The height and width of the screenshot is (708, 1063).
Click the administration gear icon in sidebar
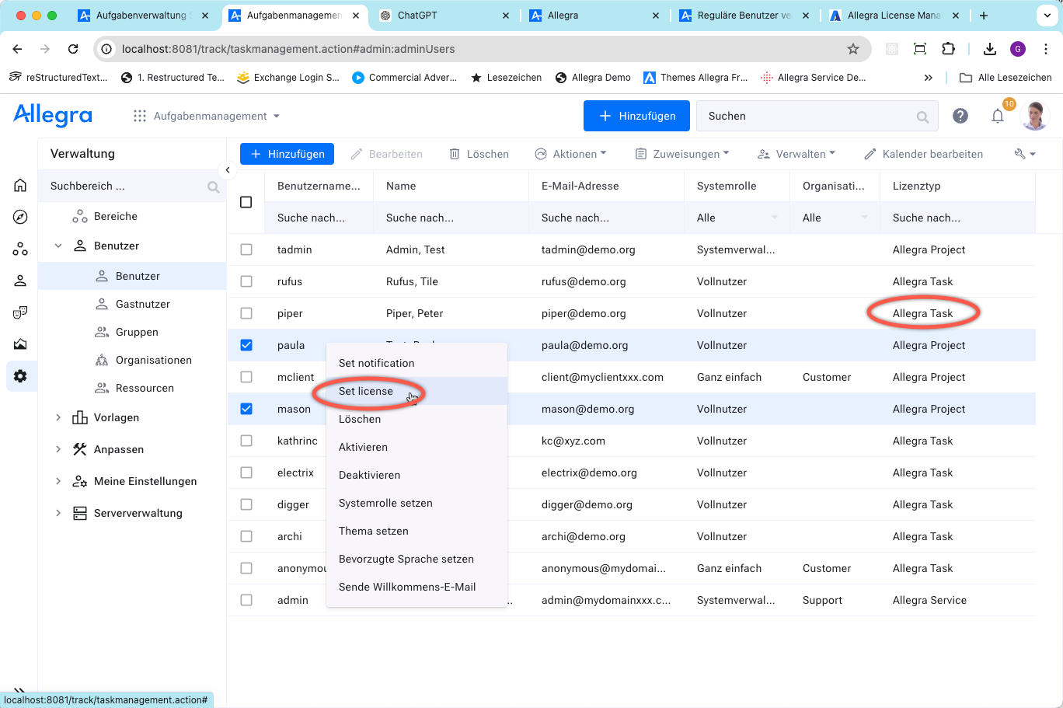pos(20,376)
